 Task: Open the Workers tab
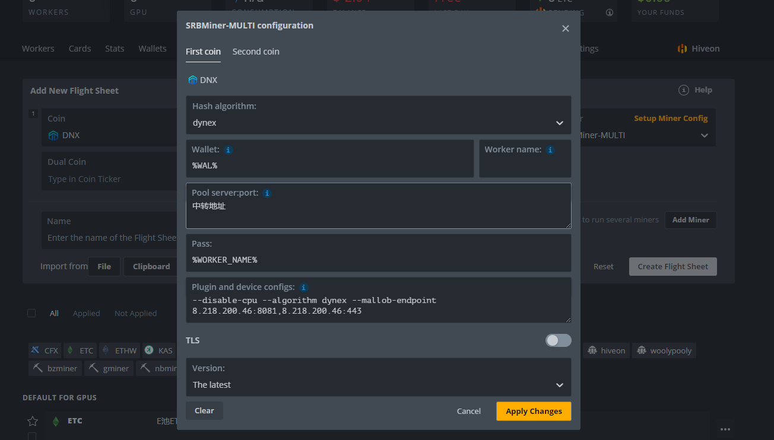[x=38, y=49]
